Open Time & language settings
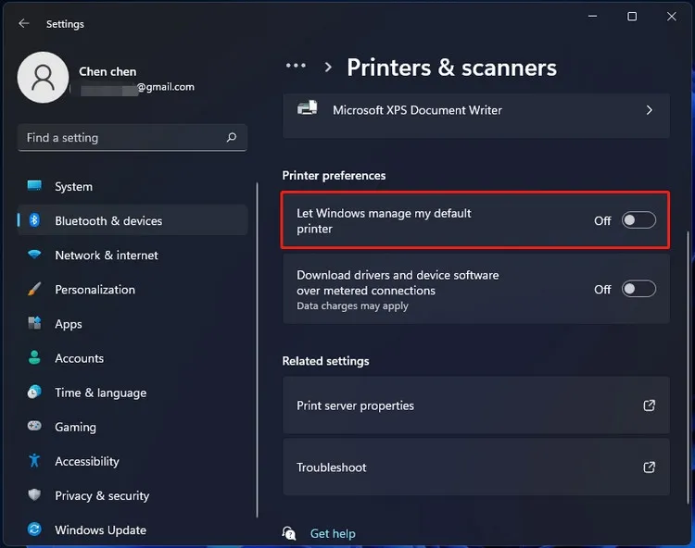The image size is (695, 548). 133,392
